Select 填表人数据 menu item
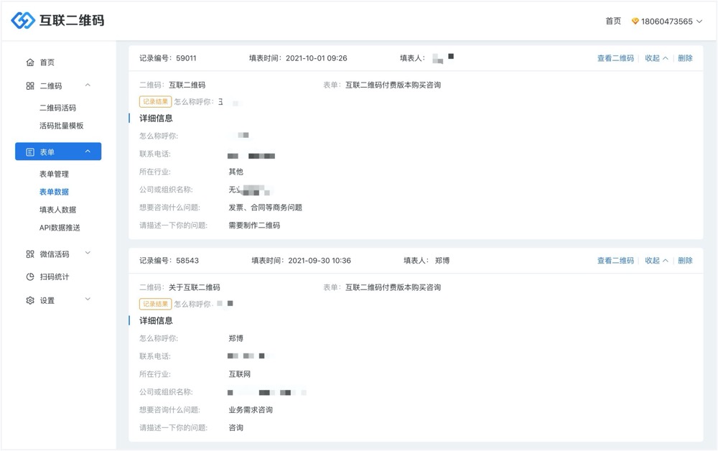The width and height of the screenshot is (718, 451). (x=57, y=210)
